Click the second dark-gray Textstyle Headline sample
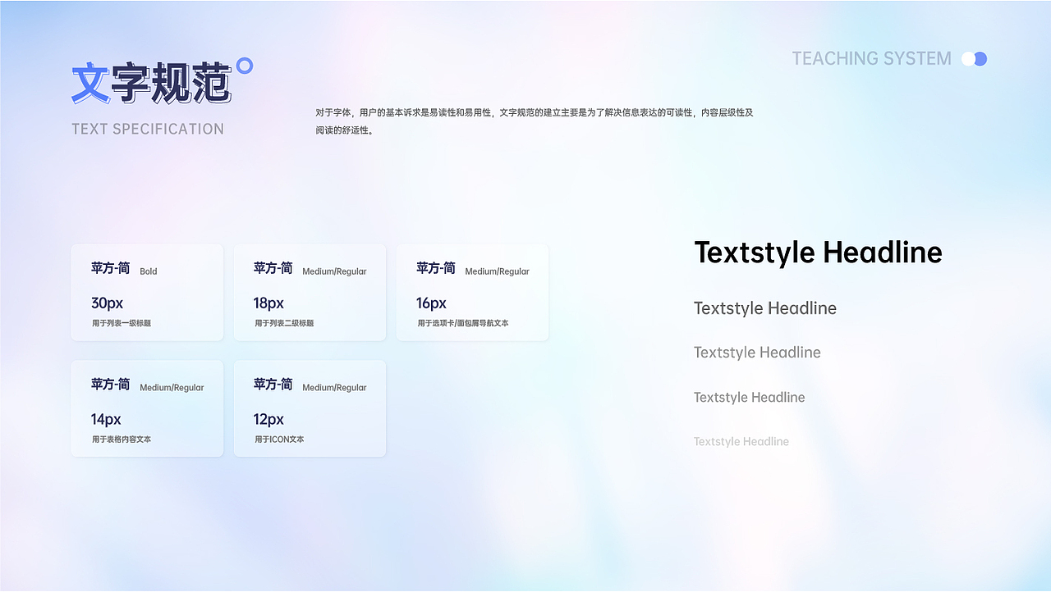 (x=765, y=308)
